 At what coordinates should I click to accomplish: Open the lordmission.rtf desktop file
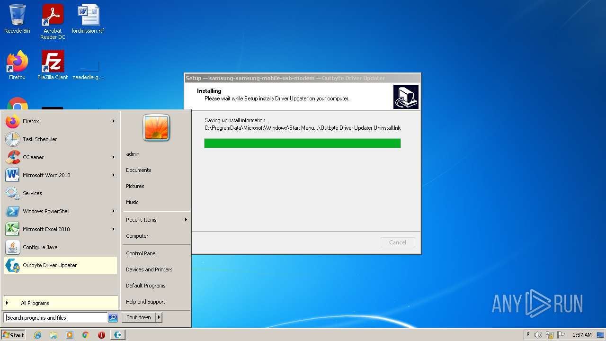pyautogui.click(x=88, y=19)
